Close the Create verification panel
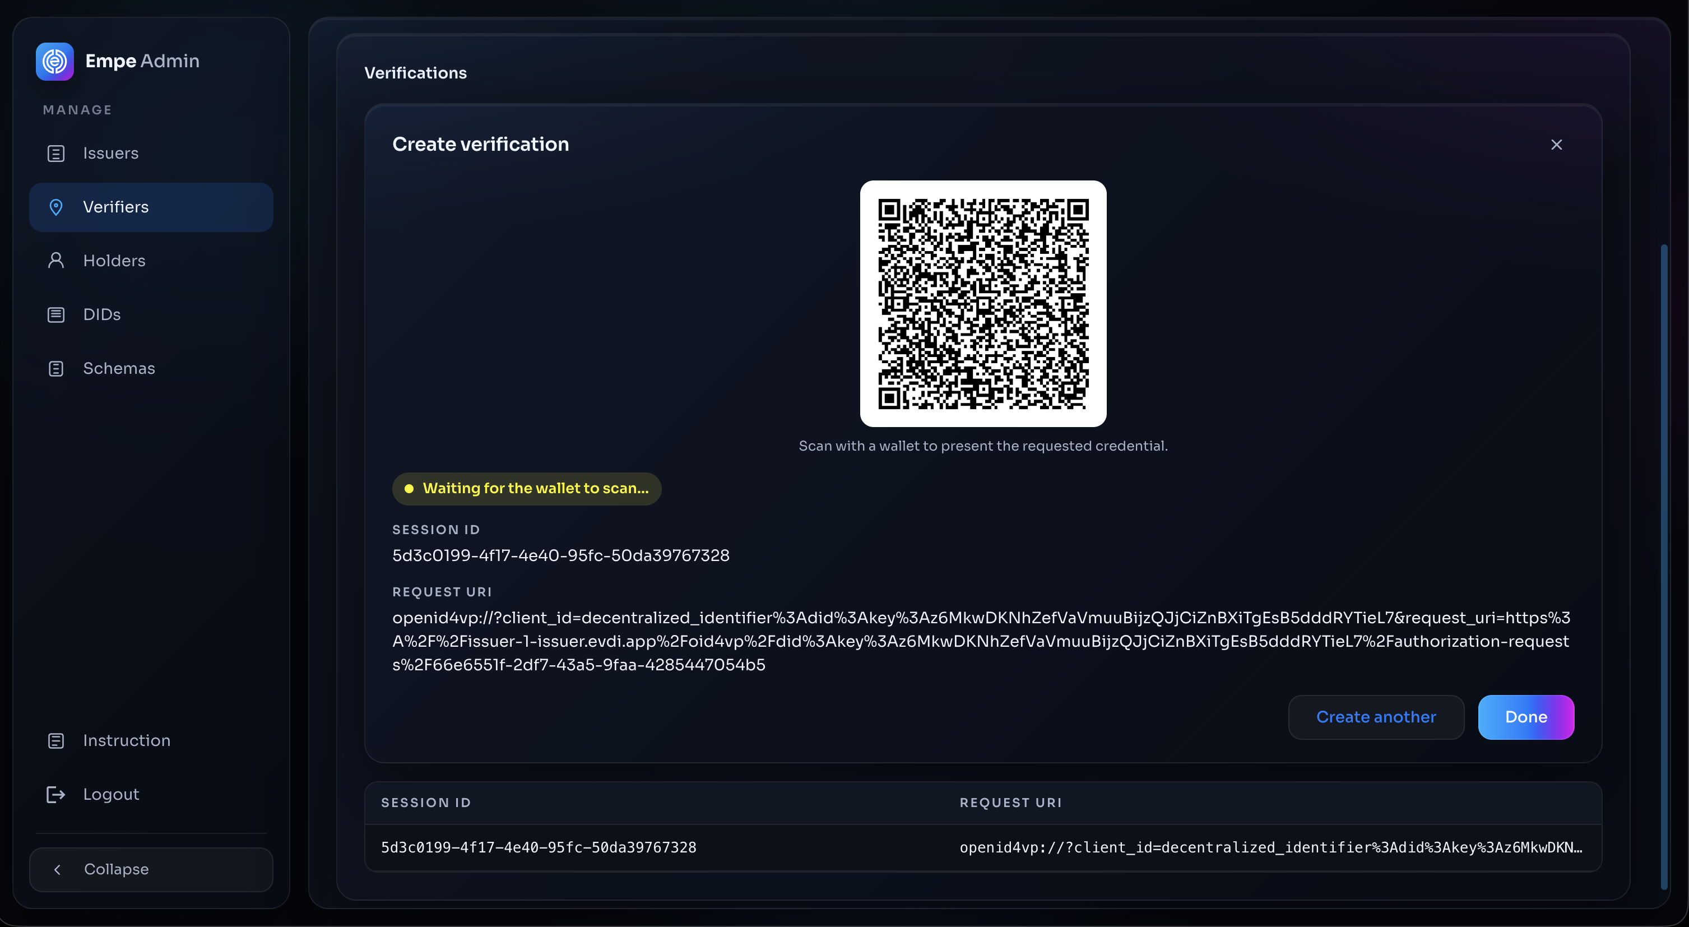This screenshot has width=1689, height=927. pyautogui.click(x=1556, y=144)
